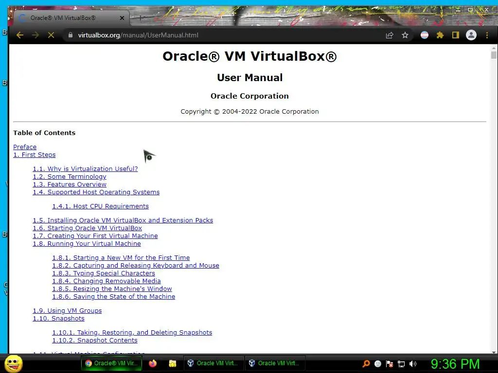Viewport: 498px width, 373px height.
Task: Click the padlock site info icon
Action: pyautogui.click(x=71, y=35)
